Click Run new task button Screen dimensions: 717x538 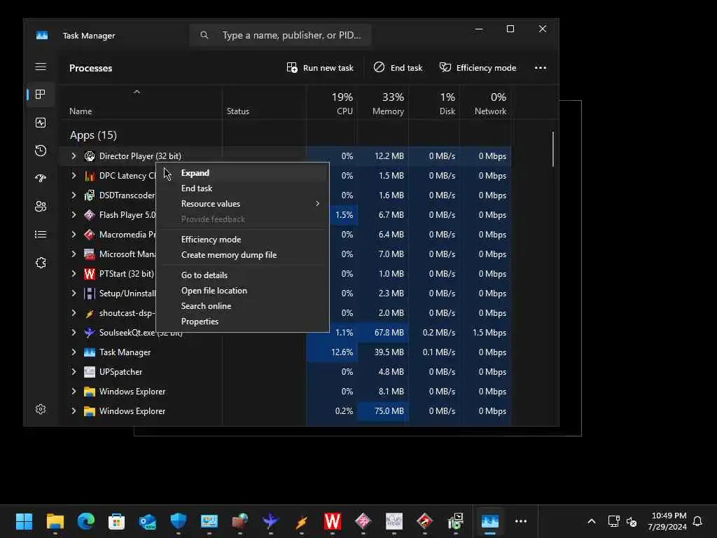point(320,68)
